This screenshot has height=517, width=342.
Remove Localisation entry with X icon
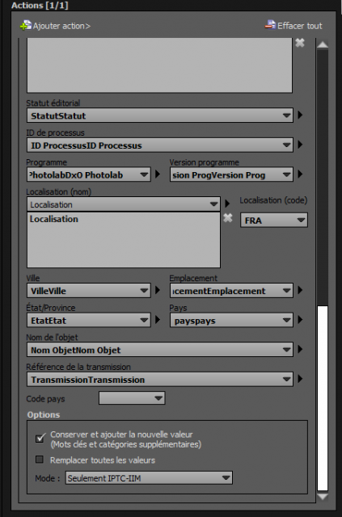tap(228, 217)
